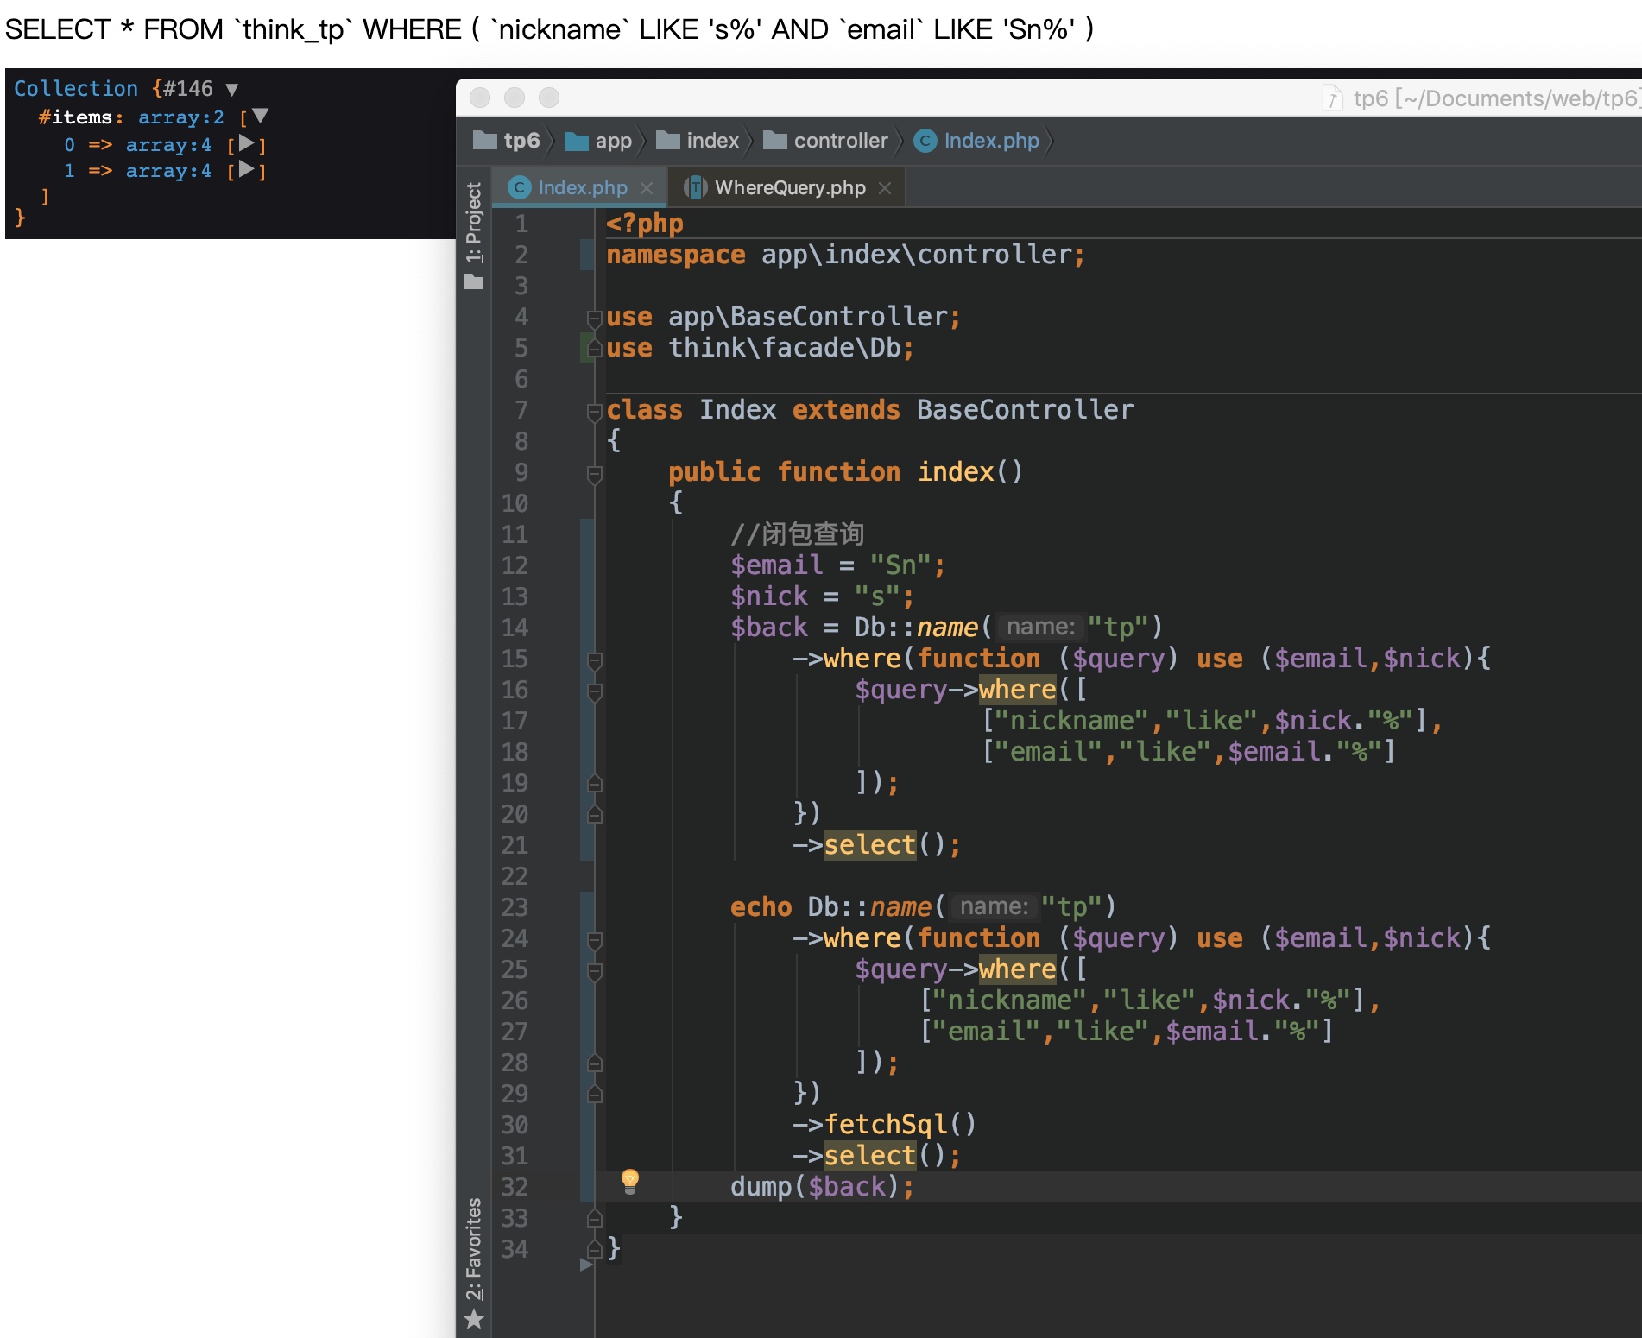1642x1338 pixels.
Task: Fold the where array at line 16
Action: [x=594, y=692]
